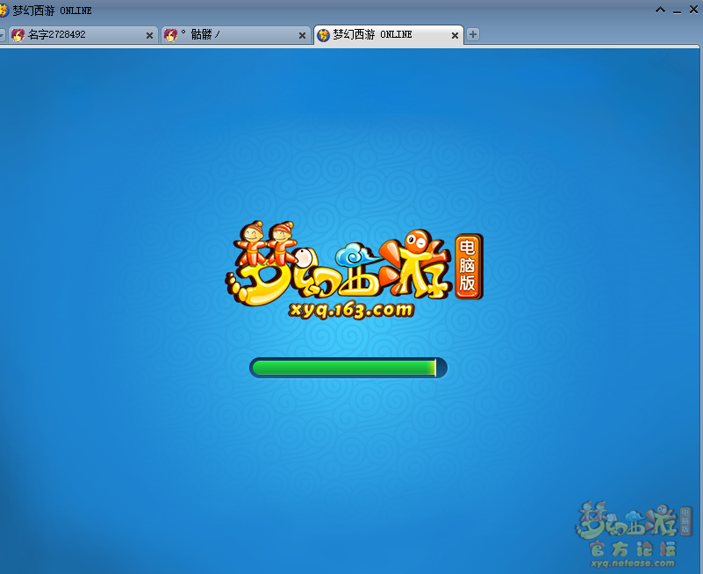The image size is (703, 574).
Task: Add a new game tab with plus button
Action: 472,34
